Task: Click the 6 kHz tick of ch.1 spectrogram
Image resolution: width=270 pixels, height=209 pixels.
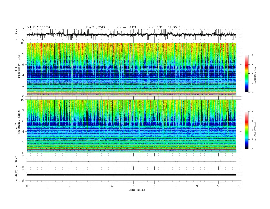Action: pos(24,65)
